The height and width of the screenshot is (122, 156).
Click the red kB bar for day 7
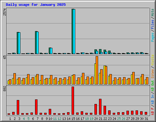click(36, 107)
